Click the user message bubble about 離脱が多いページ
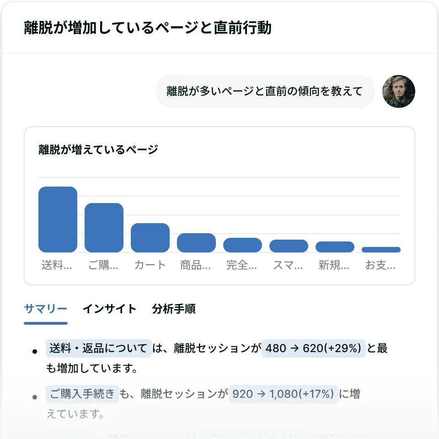This screenshot has height=439, width=439. [265, 91]
